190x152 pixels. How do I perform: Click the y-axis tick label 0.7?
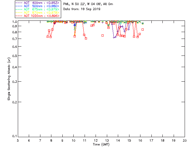point(15,39)
